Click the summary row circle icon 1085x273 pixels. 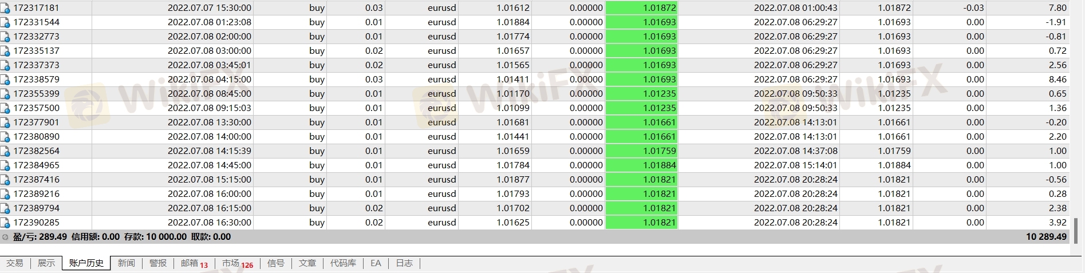click(5, 237)
